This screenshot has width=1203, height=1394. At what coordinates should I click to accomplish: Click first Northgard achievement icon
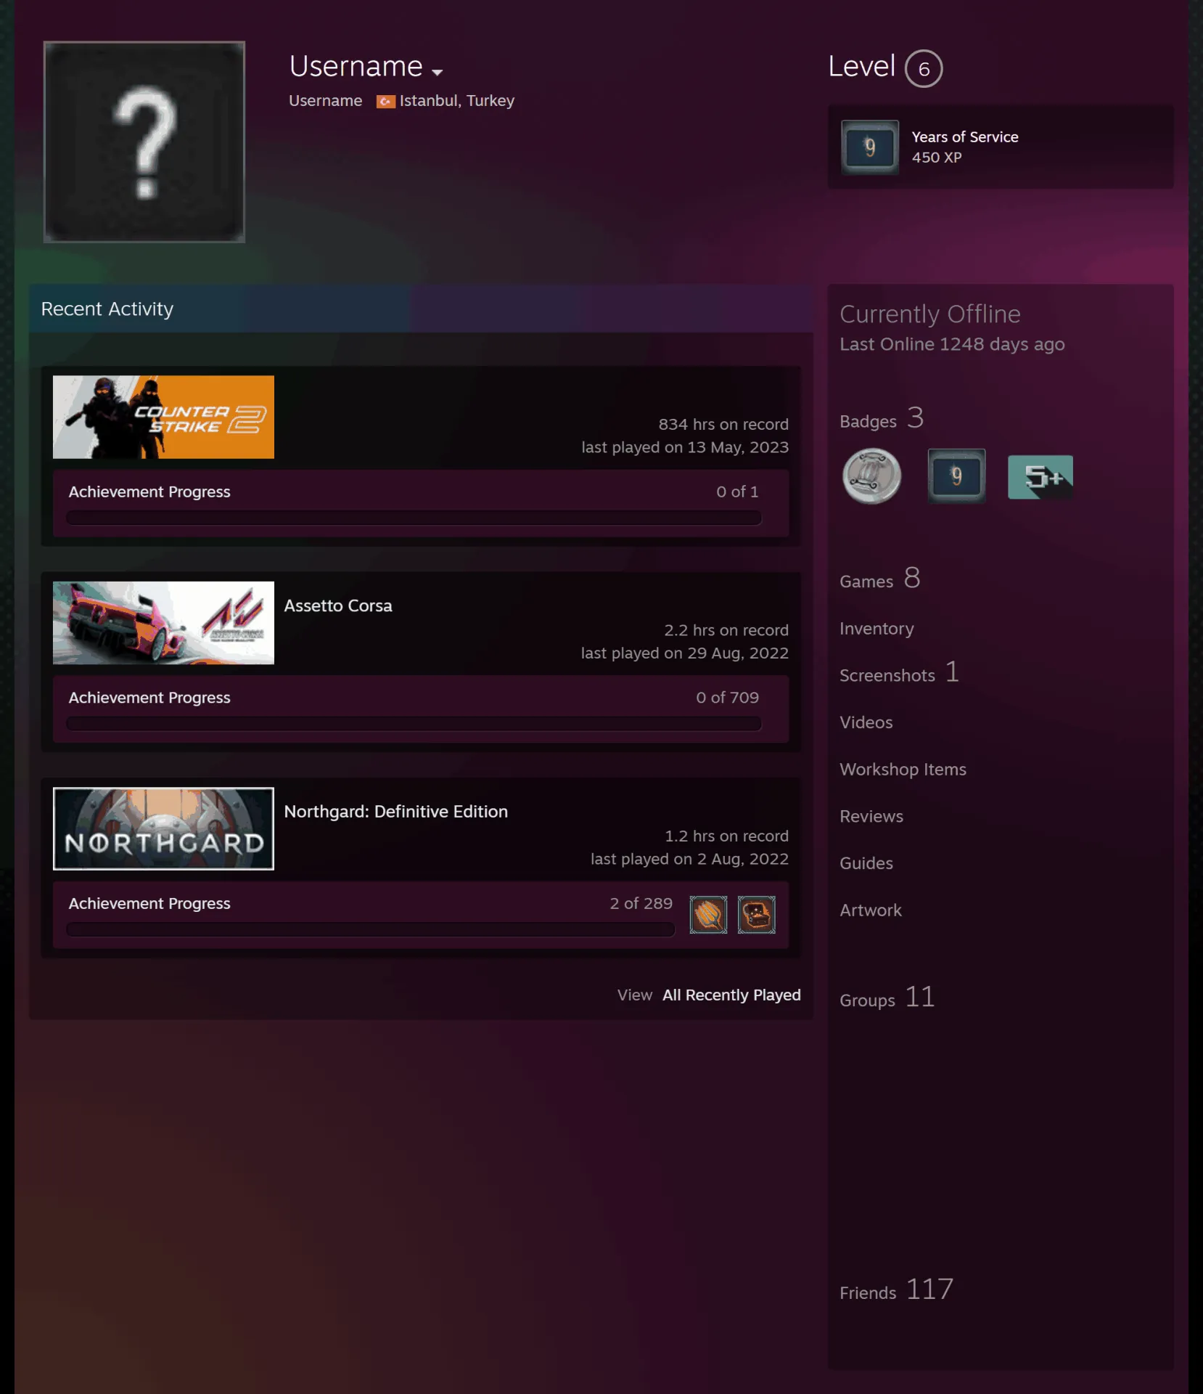(x=708, y=915)
